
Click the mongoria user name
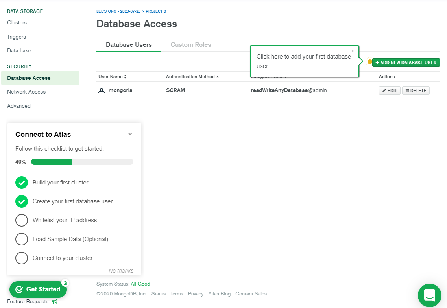[120, 90]
